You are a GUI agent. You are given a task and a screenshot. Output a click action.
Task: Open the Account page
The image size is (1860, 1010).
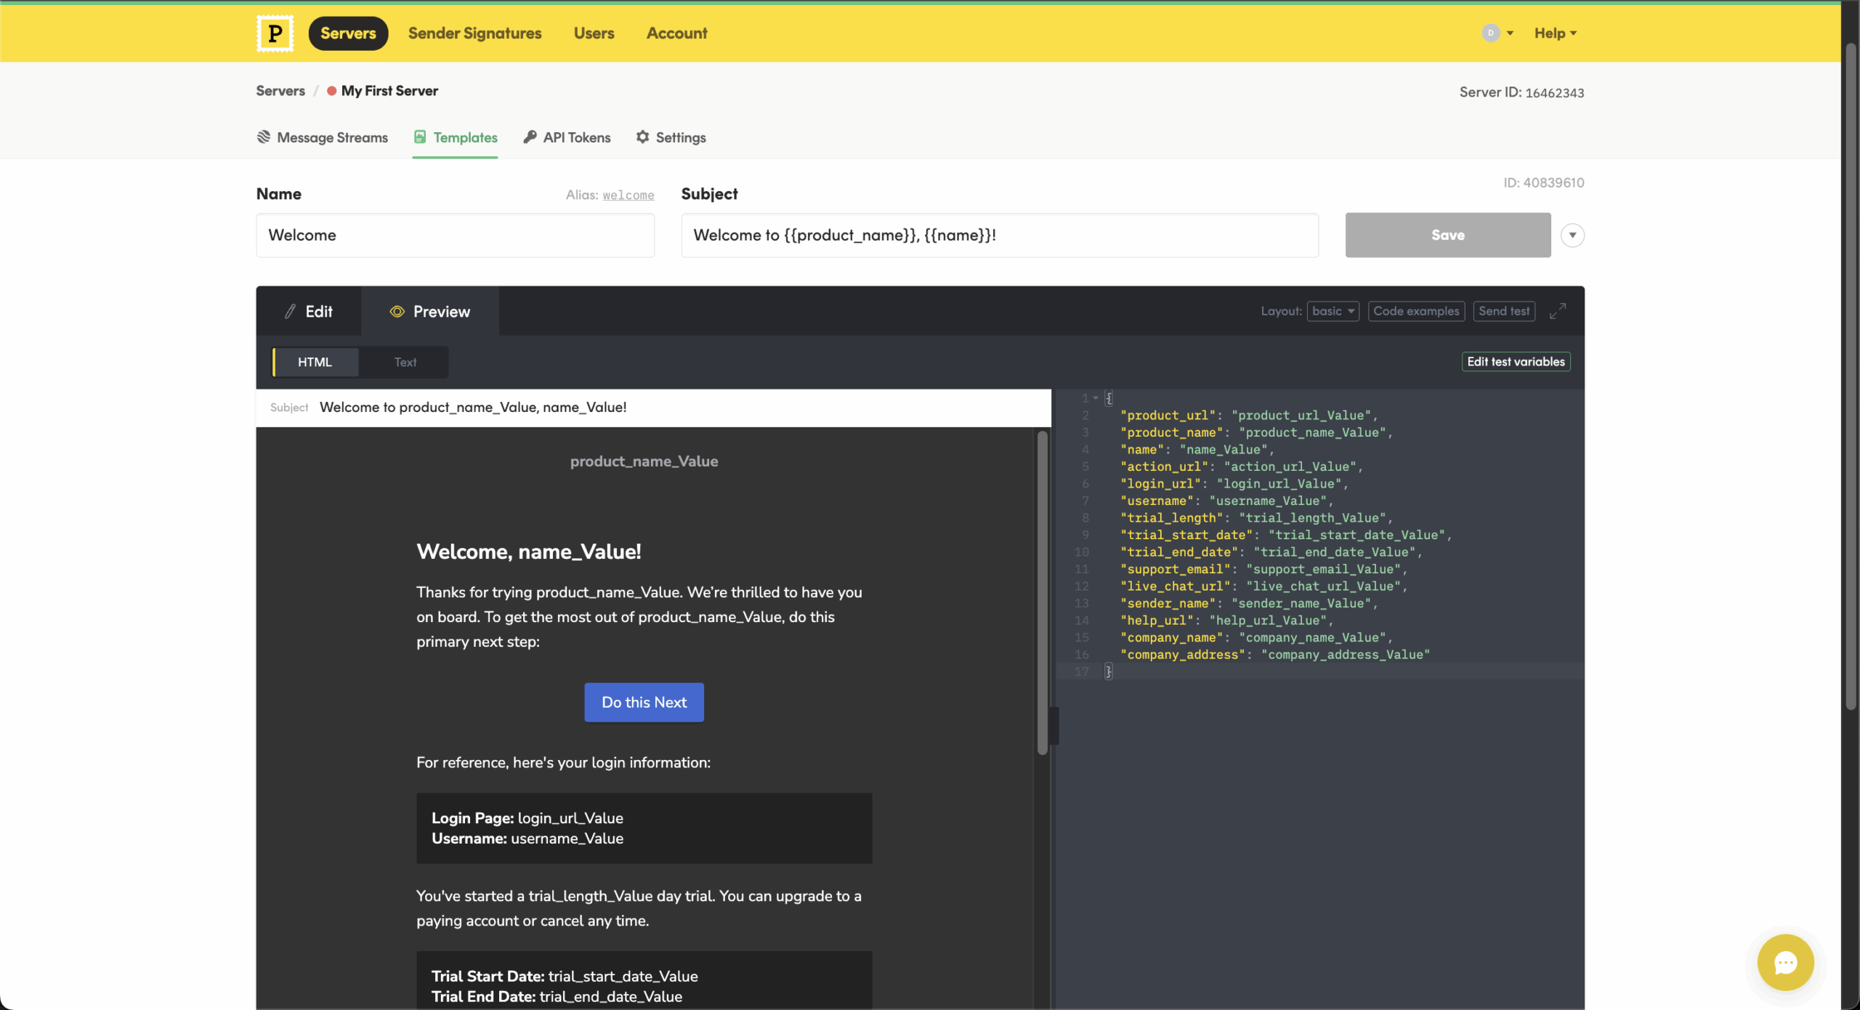point(676,33)
